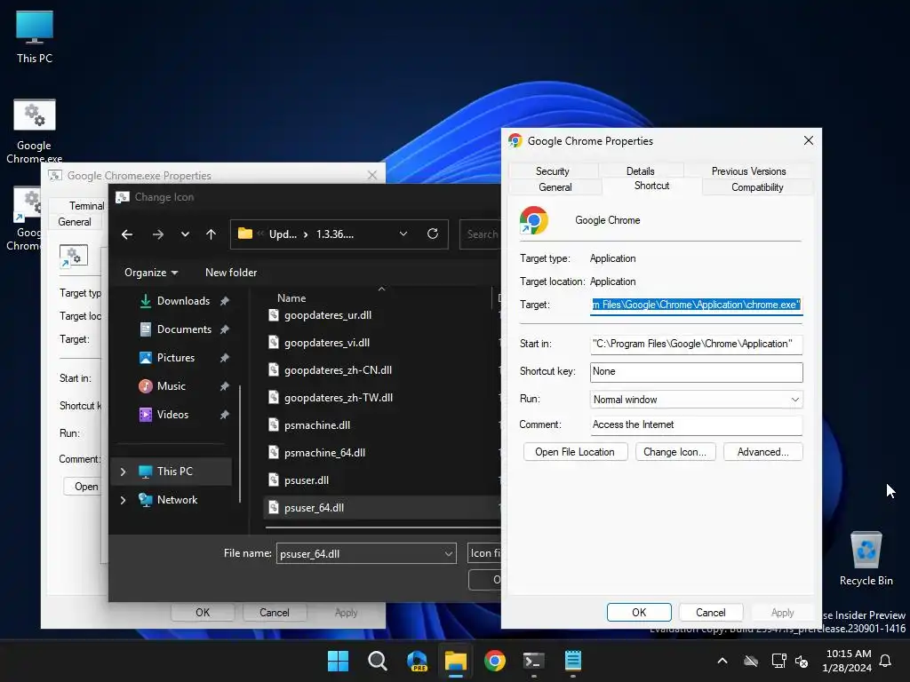The width and height of the screenshot is (910, 682).
Task: Open Downloads in the sidebar
Action: tap(183, 301)
